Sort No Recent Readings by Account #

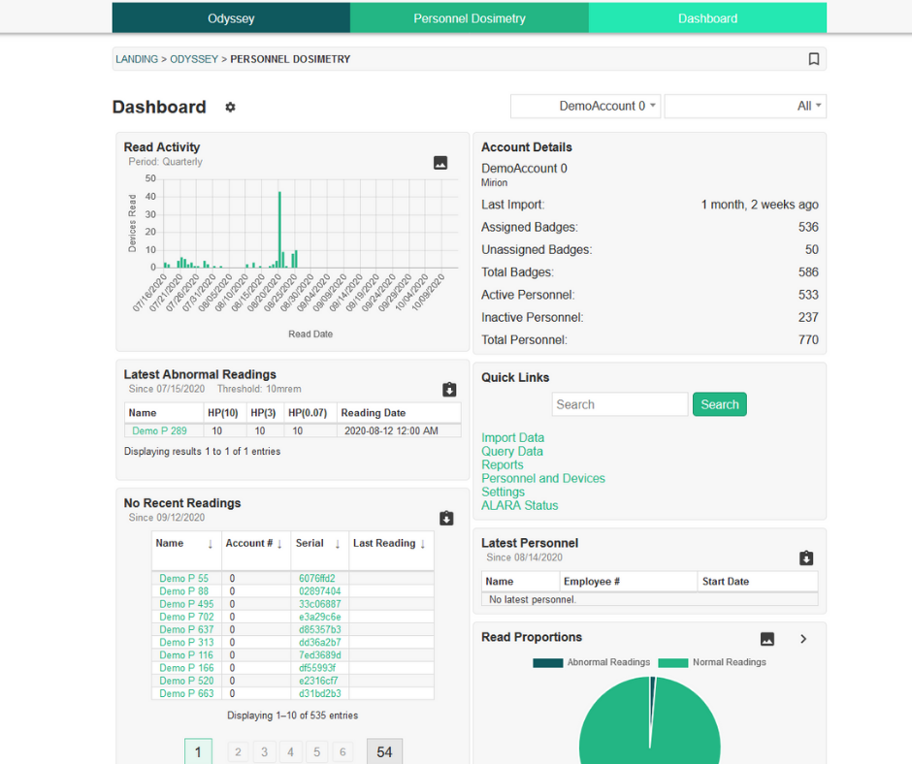click(x=279, y=544)
